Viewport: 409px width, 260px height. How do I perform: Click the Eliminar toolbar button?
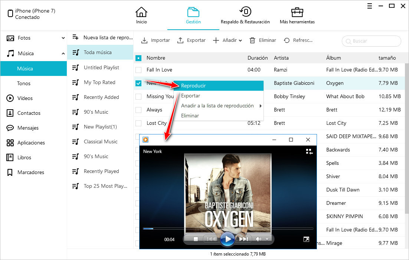coord(263,40)
